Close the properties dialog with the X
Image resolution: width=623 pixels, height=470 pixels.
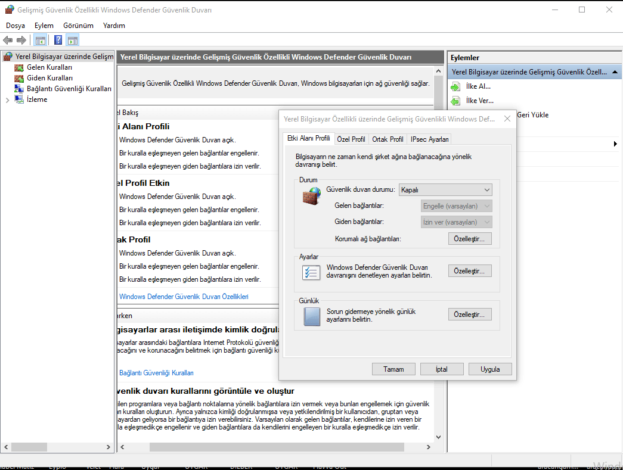click(507, 119)
